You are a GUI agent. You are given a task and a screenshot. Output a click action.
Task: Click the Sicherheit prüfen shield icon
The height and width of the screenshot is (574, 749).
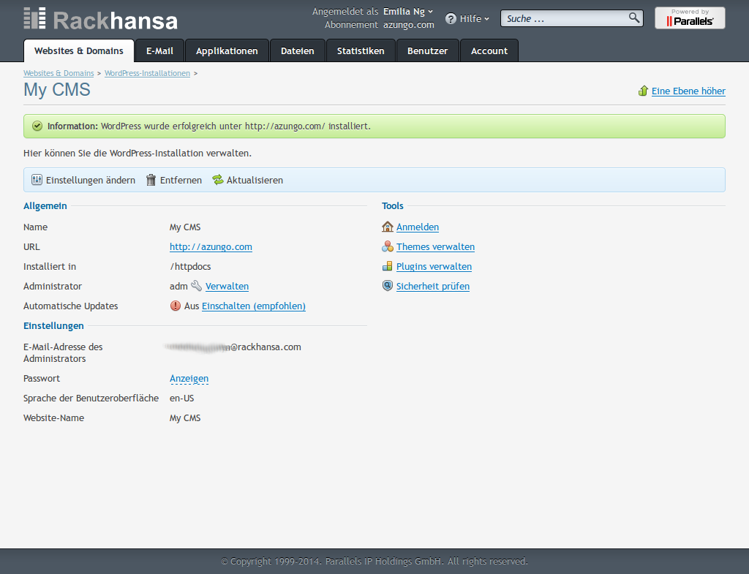pyautogui.click(x=388, y=286)
